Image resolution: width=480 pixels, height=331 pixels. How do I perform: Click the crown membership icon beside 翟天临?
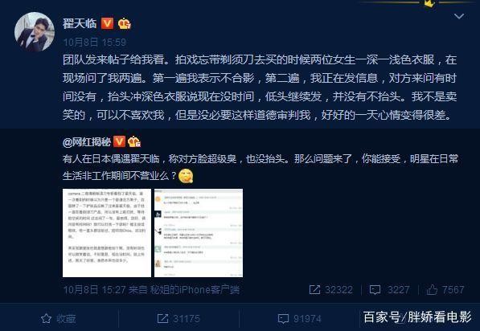tap(125, 23)
